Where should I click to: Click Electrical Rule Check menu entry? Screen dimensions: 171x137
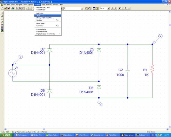click(x=43, y=7)
